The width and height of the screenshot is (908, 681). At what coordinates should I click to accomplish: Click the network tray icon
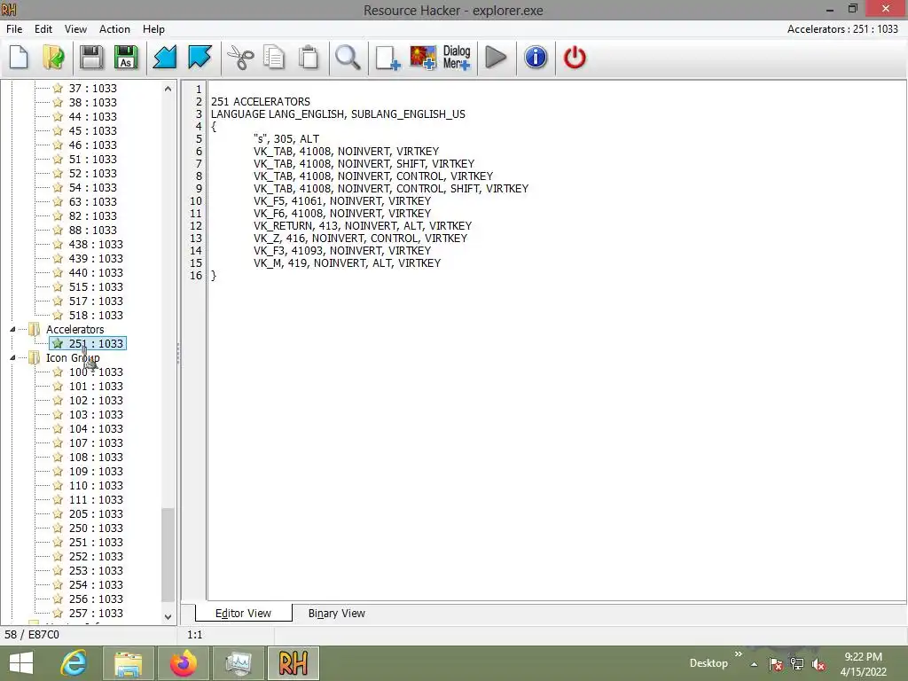(797, 664)
